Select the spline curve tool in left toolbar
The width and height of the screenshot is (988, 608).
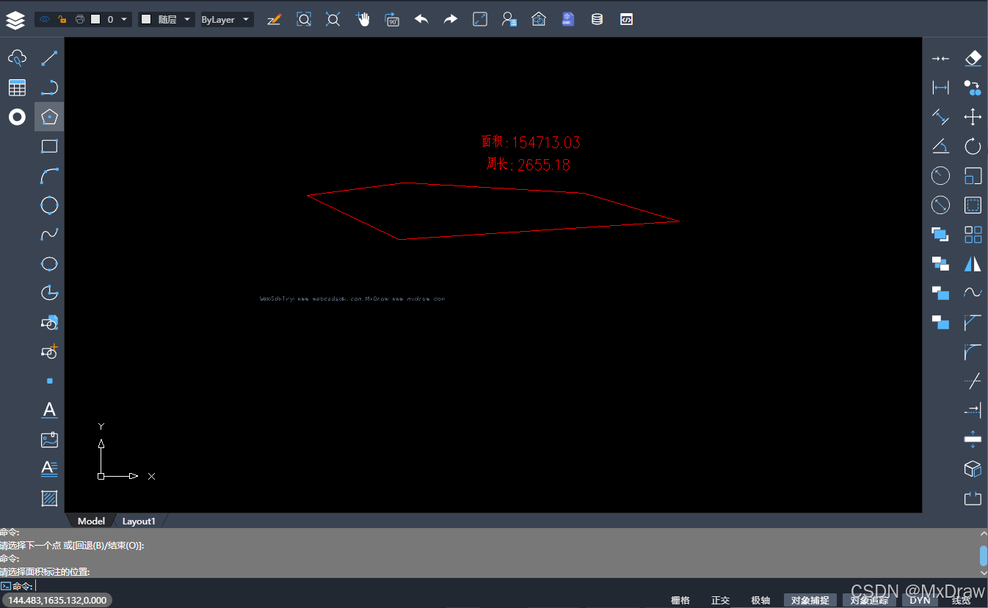tap(49, 234)
